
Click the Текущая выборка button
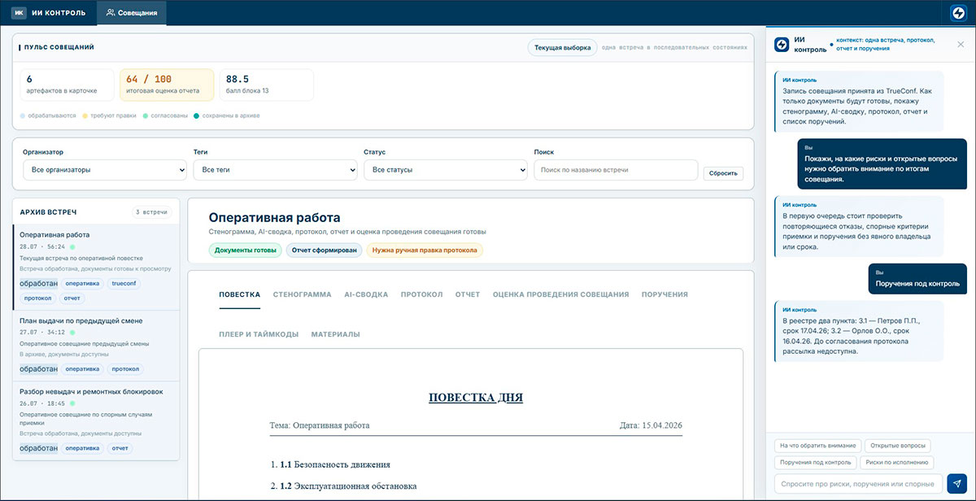(x=562, y=47)
